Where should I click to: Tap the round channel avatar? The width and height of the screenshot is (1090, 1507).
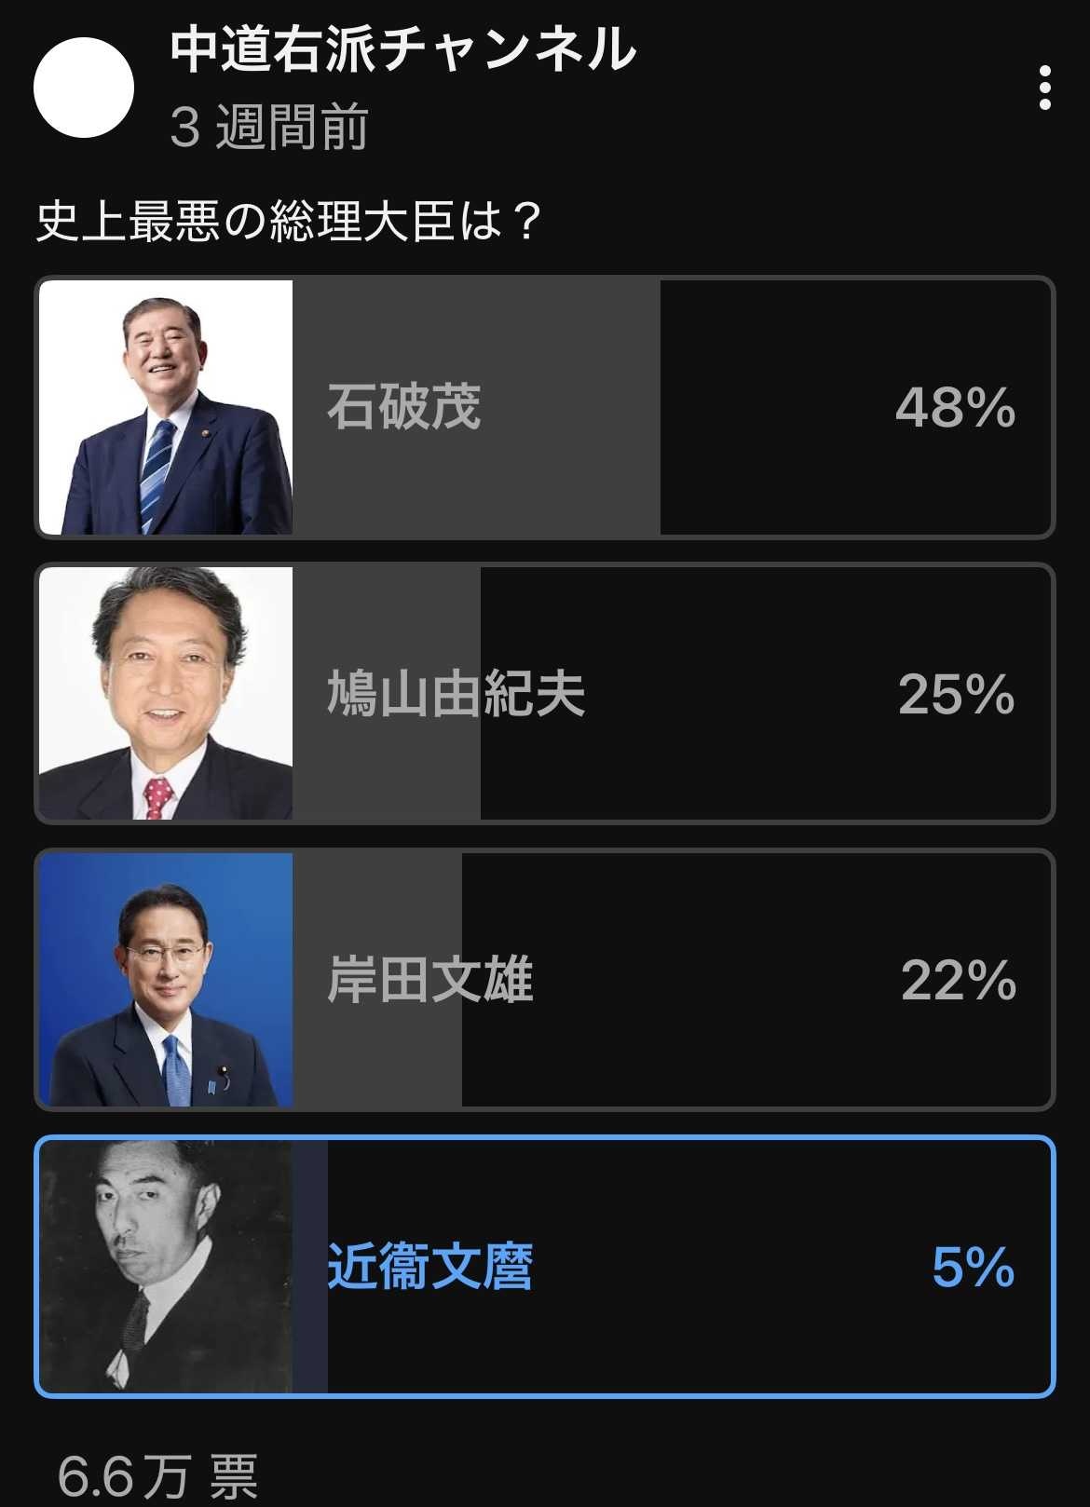84,88
